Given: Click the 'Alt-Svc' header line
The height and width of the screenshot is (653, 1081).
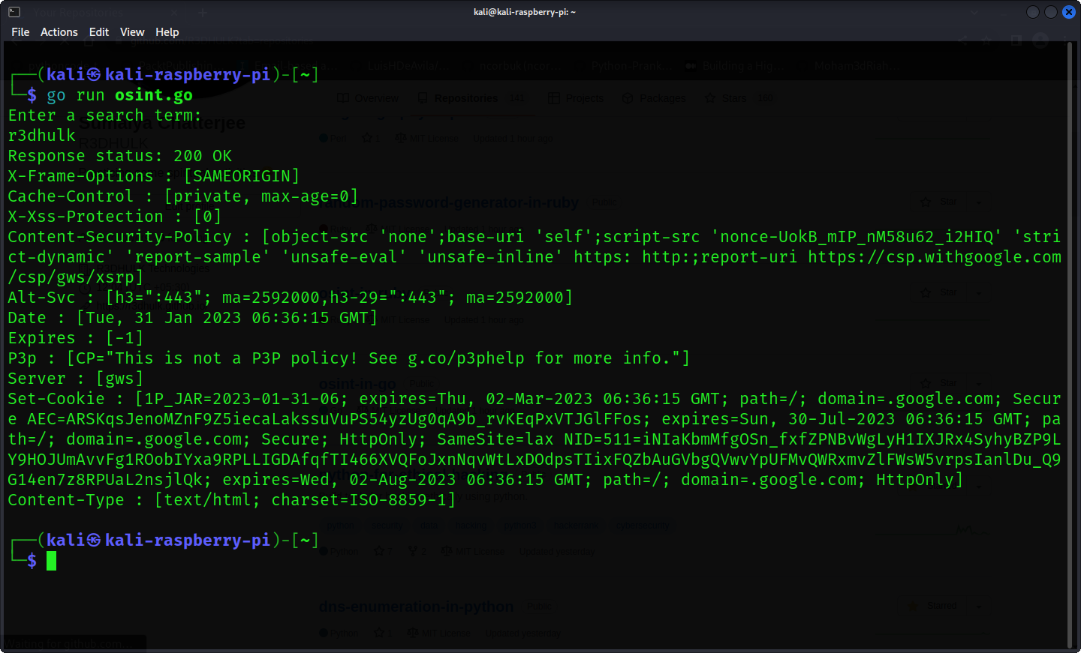Looking at the screenshot, I should (x=291, y=298).
